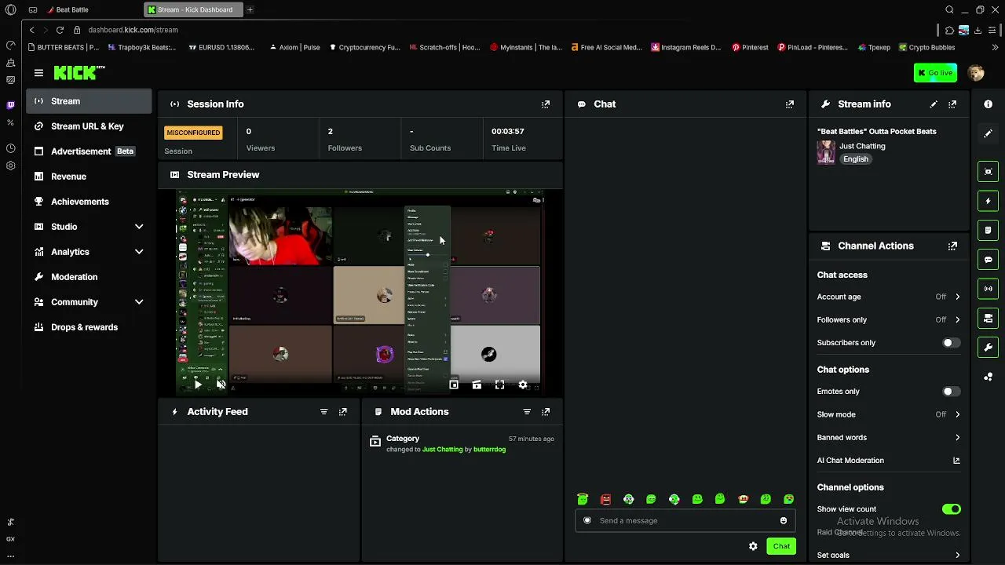Click the Just Chatting category thumbnail
1005x565 pixels.
tap(826, 152)
